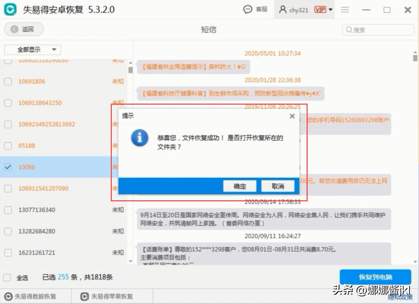The height and width of the screenshot is (304, 419).
Task: Check the checkbox next to 10691806
Action: 8,81
